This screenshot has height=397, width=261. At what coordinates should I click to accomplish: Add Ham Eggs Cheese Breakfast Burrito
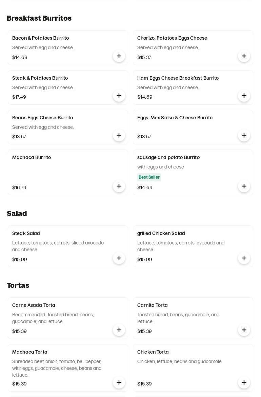[x=244, y=96]
